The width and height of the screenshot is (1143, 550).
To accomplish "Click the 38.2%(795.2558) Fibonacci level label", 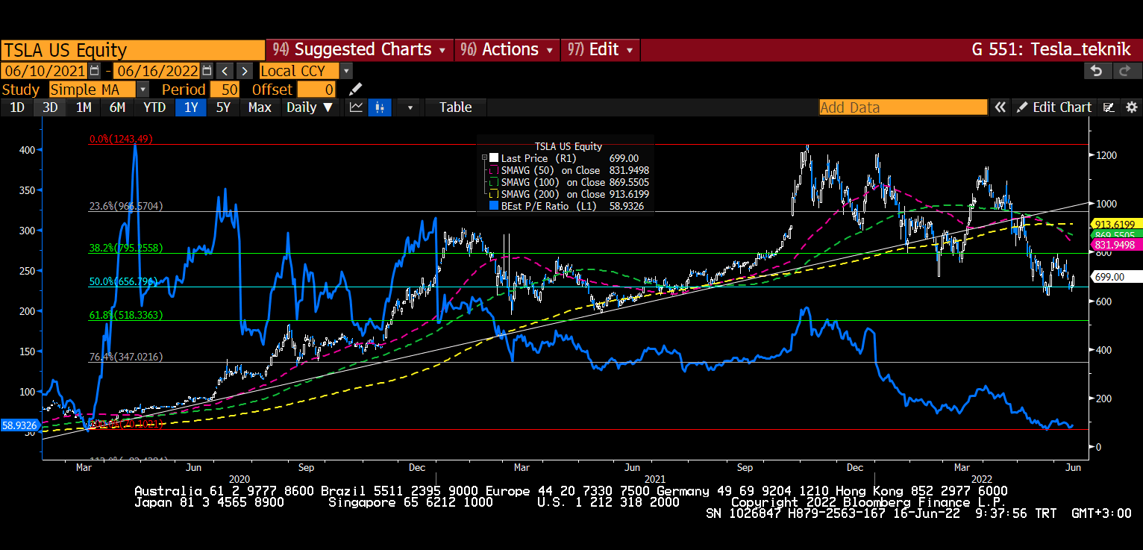I will 126,248.
